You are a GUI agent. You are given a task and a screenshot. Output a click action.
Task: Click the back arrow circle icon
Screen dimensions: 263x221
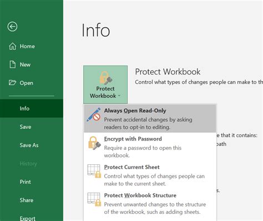(12, 27)
